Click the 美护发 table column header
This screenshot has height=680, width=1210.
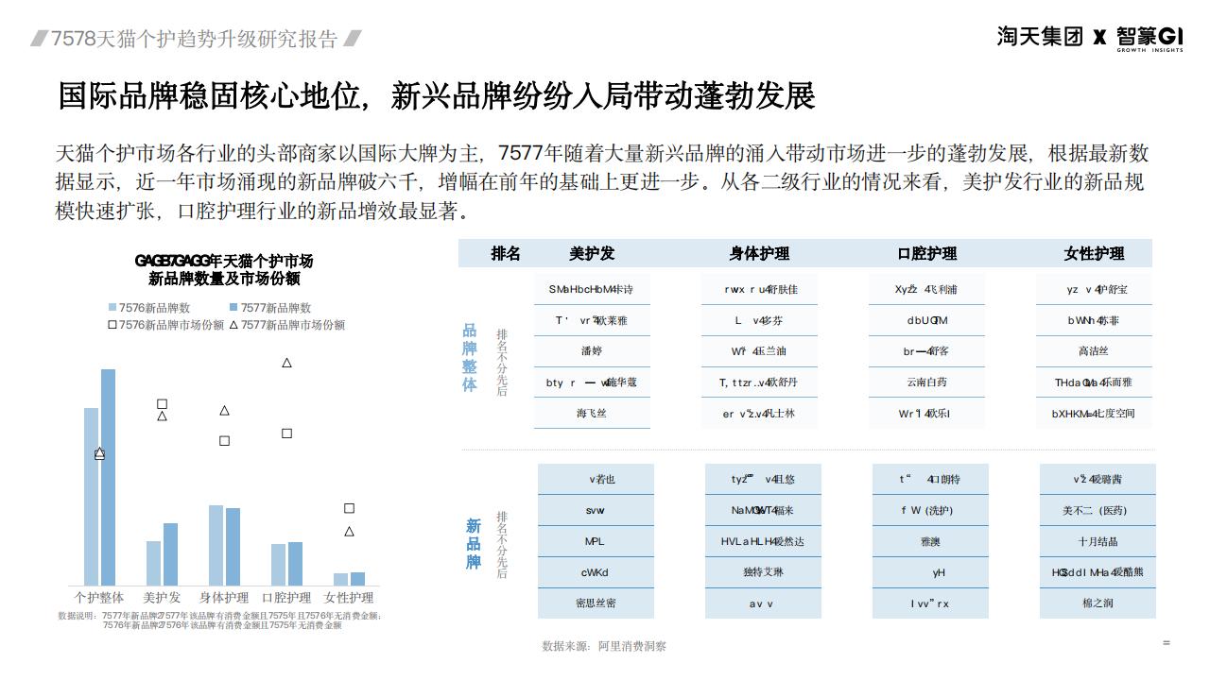click(592, 253)
